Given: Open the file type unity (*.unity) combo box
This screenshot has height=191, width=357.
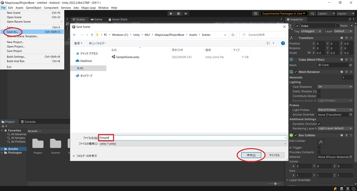Looking at the screenshot, I should (193, 144).
